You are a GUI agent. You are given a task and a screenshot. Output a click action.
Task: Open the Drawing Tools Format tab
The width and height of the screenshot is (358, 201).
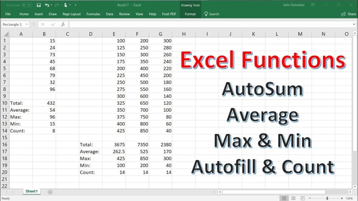coord(190,14)
